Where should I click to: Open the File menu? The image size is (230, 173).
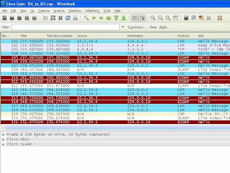pos(4,11)
